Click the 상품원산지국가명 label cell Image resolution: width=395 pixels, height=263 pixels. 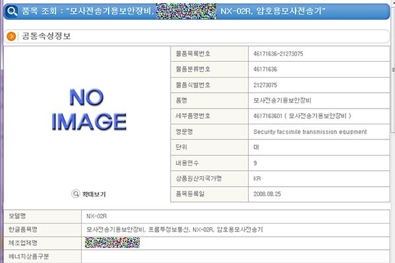(209, 178)
